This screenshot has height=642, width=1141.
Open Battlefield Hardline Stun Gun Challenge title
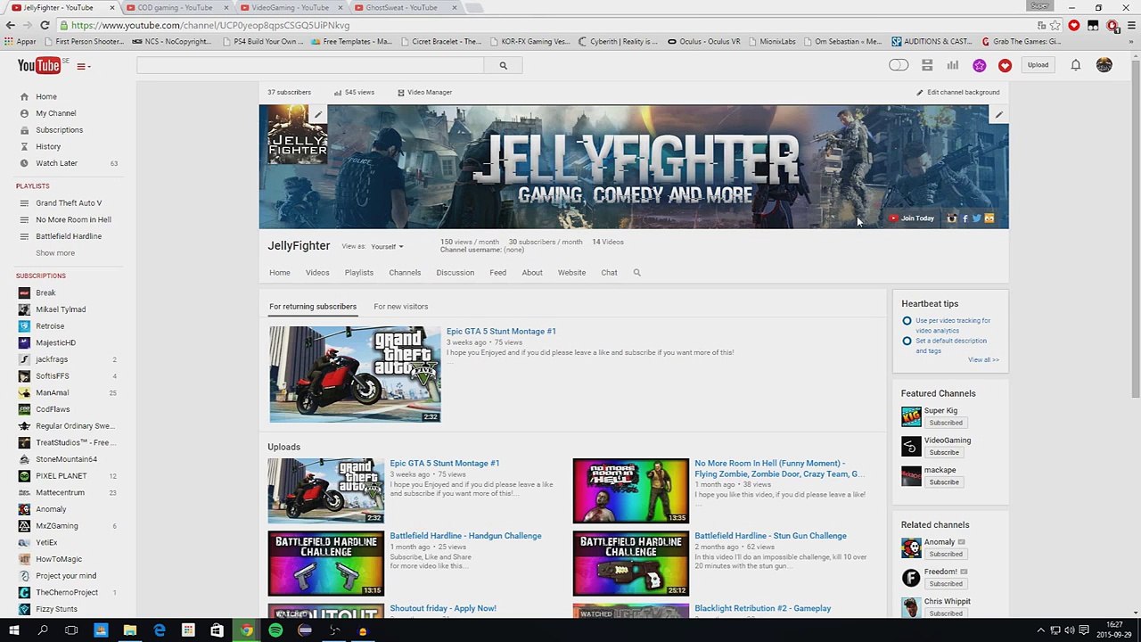pos(770,536)
